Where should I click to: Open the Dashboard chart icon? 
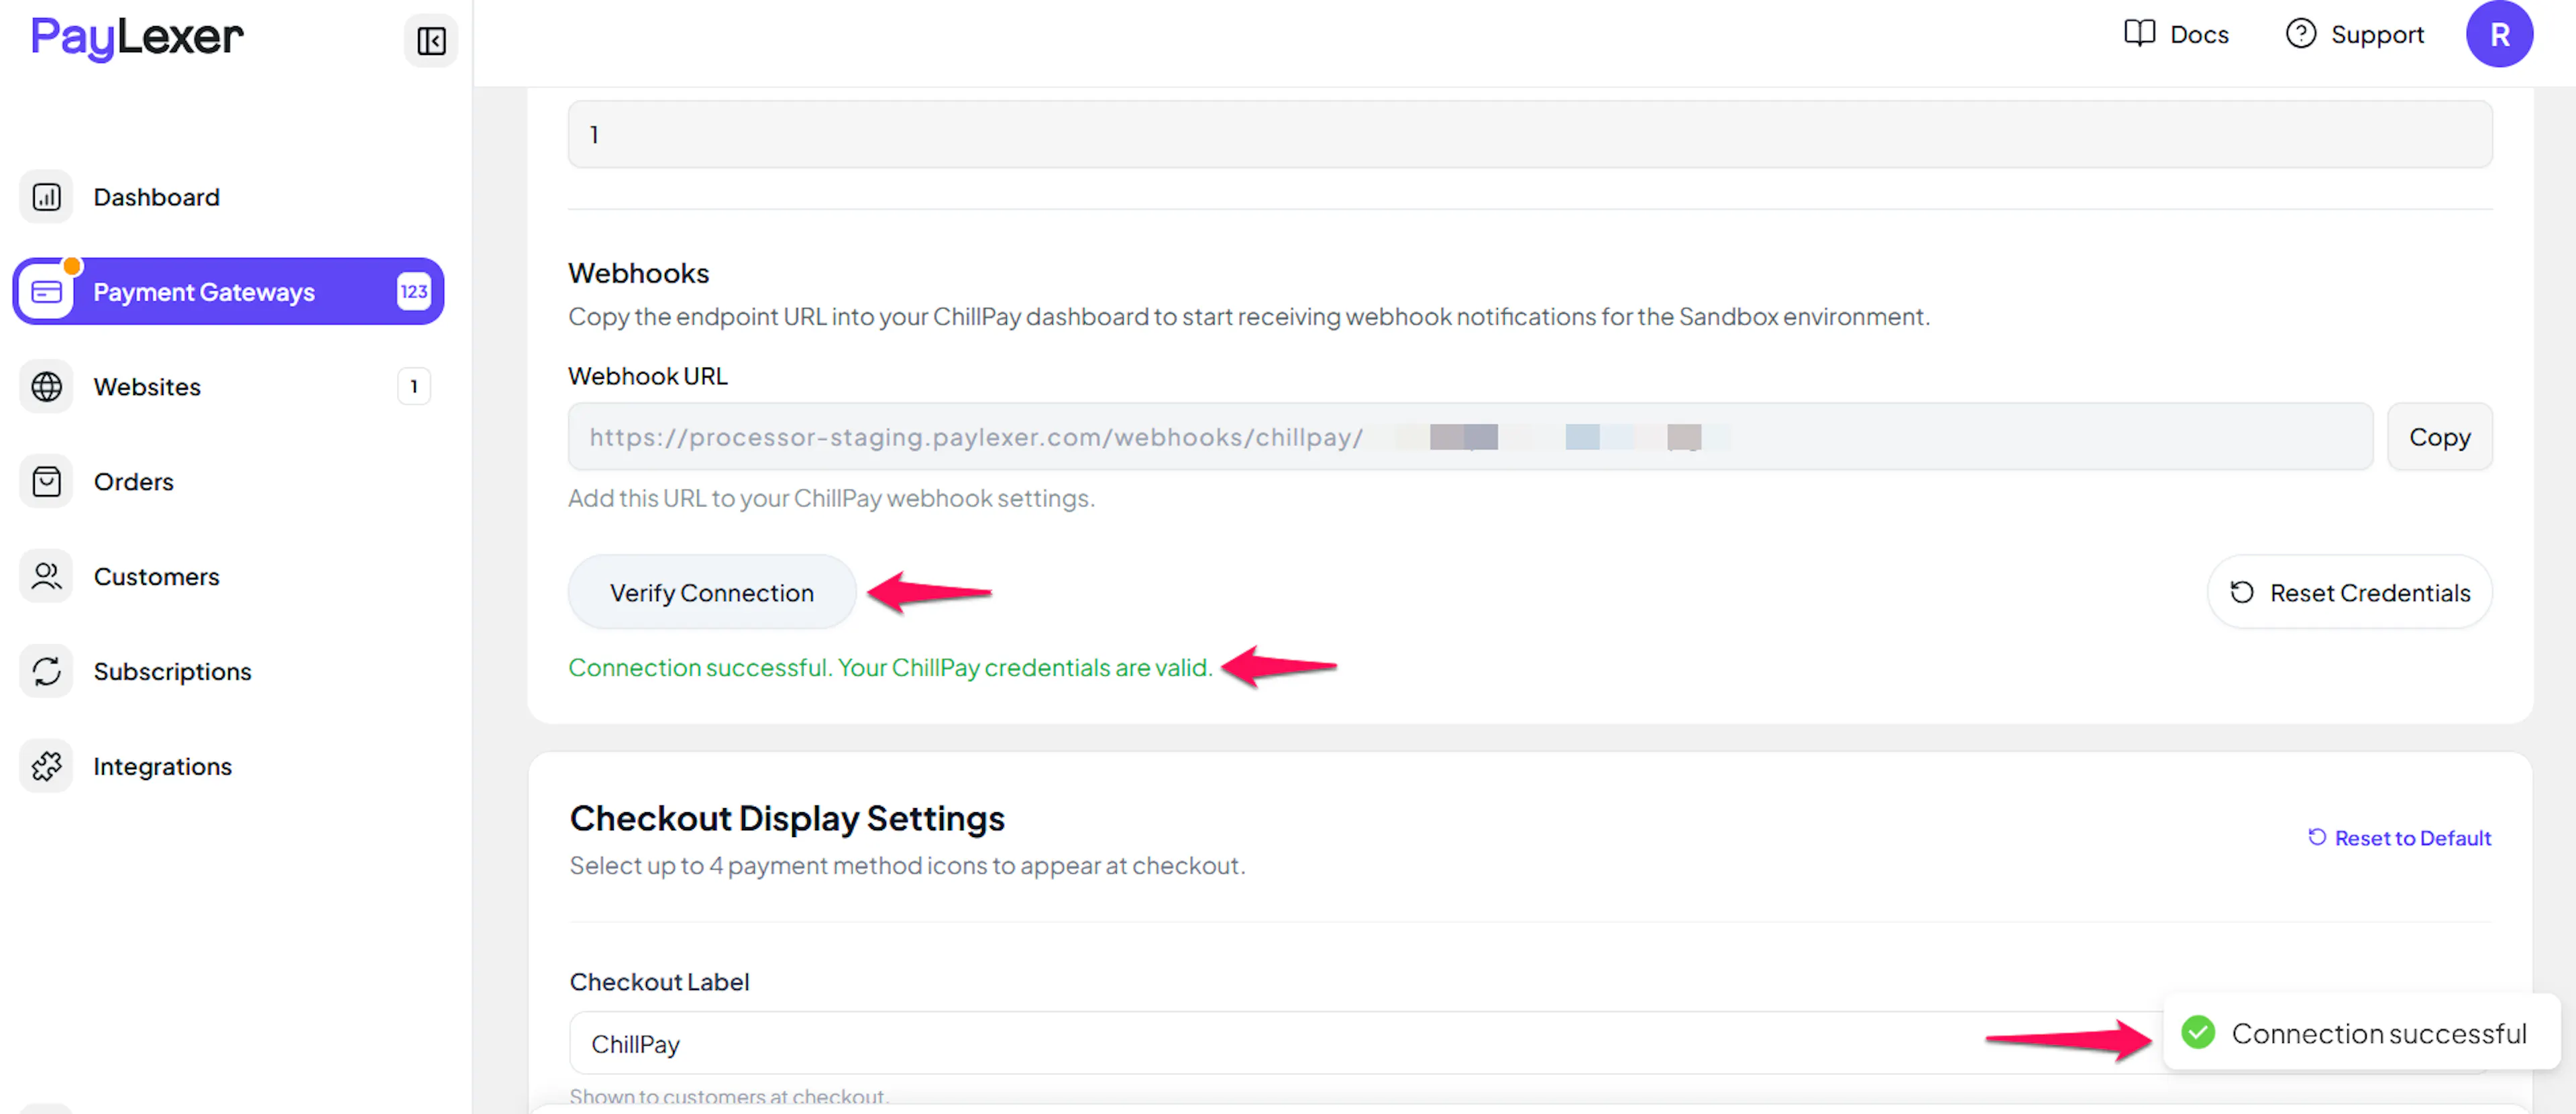coord(46,197)
